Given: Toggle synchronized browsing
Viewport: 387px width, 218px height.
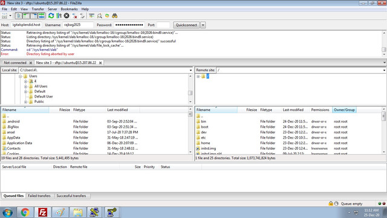Looking at the screenshot, I should 107,16.
